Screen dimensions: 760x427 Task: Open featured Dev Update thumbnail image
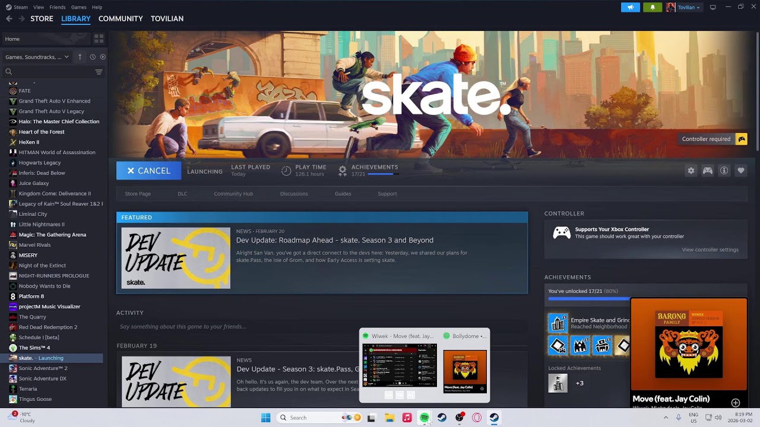(176, 258)
